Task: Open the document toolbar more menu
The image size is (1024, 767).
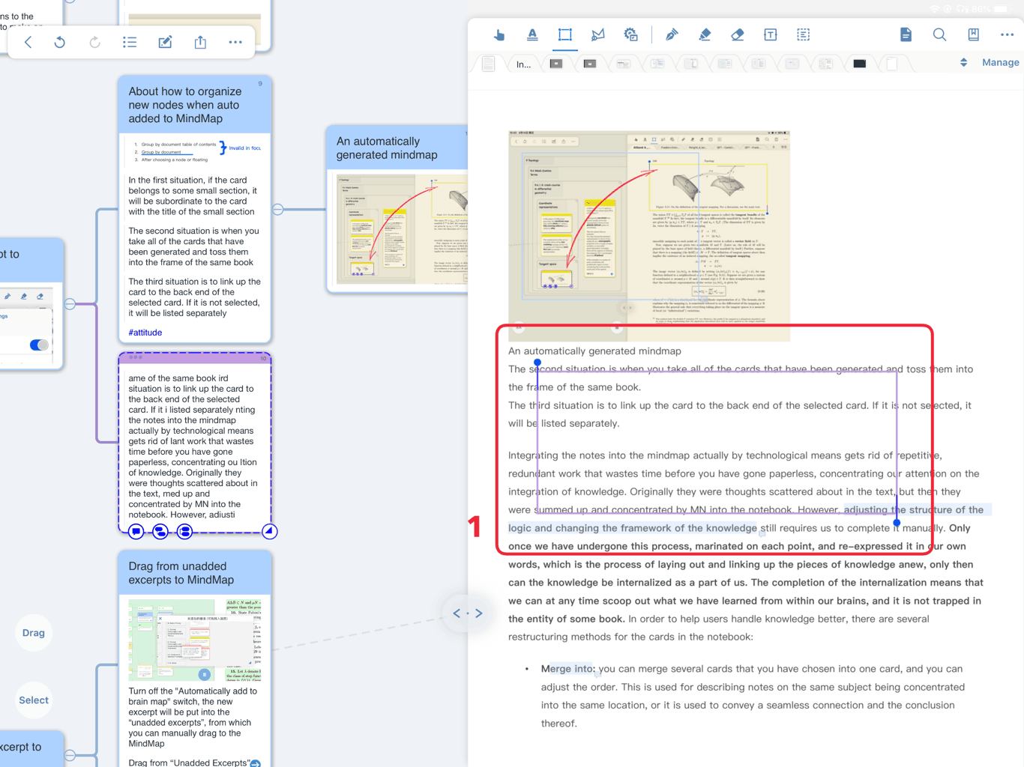Action: click(1007, 34)
